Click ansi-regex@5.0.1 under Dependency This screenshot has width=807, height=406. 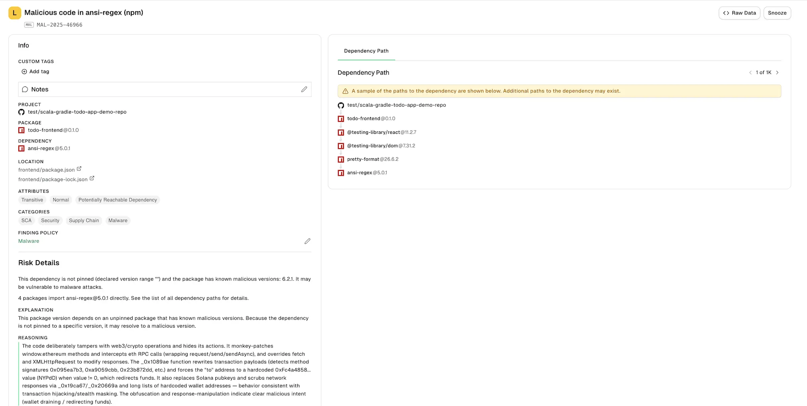(x=49, y=149)
